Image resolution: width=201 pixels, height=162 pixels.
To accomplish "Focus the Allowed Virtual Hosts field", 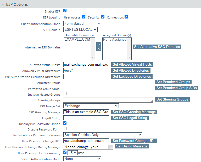I will (x=86, y=65).
